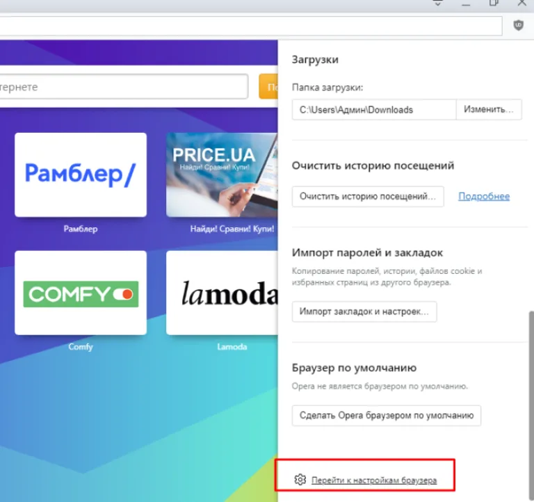Click Импорт закладок и настроек button
The width and height of the screenshot is (534, 502).
tap(364, 311)
